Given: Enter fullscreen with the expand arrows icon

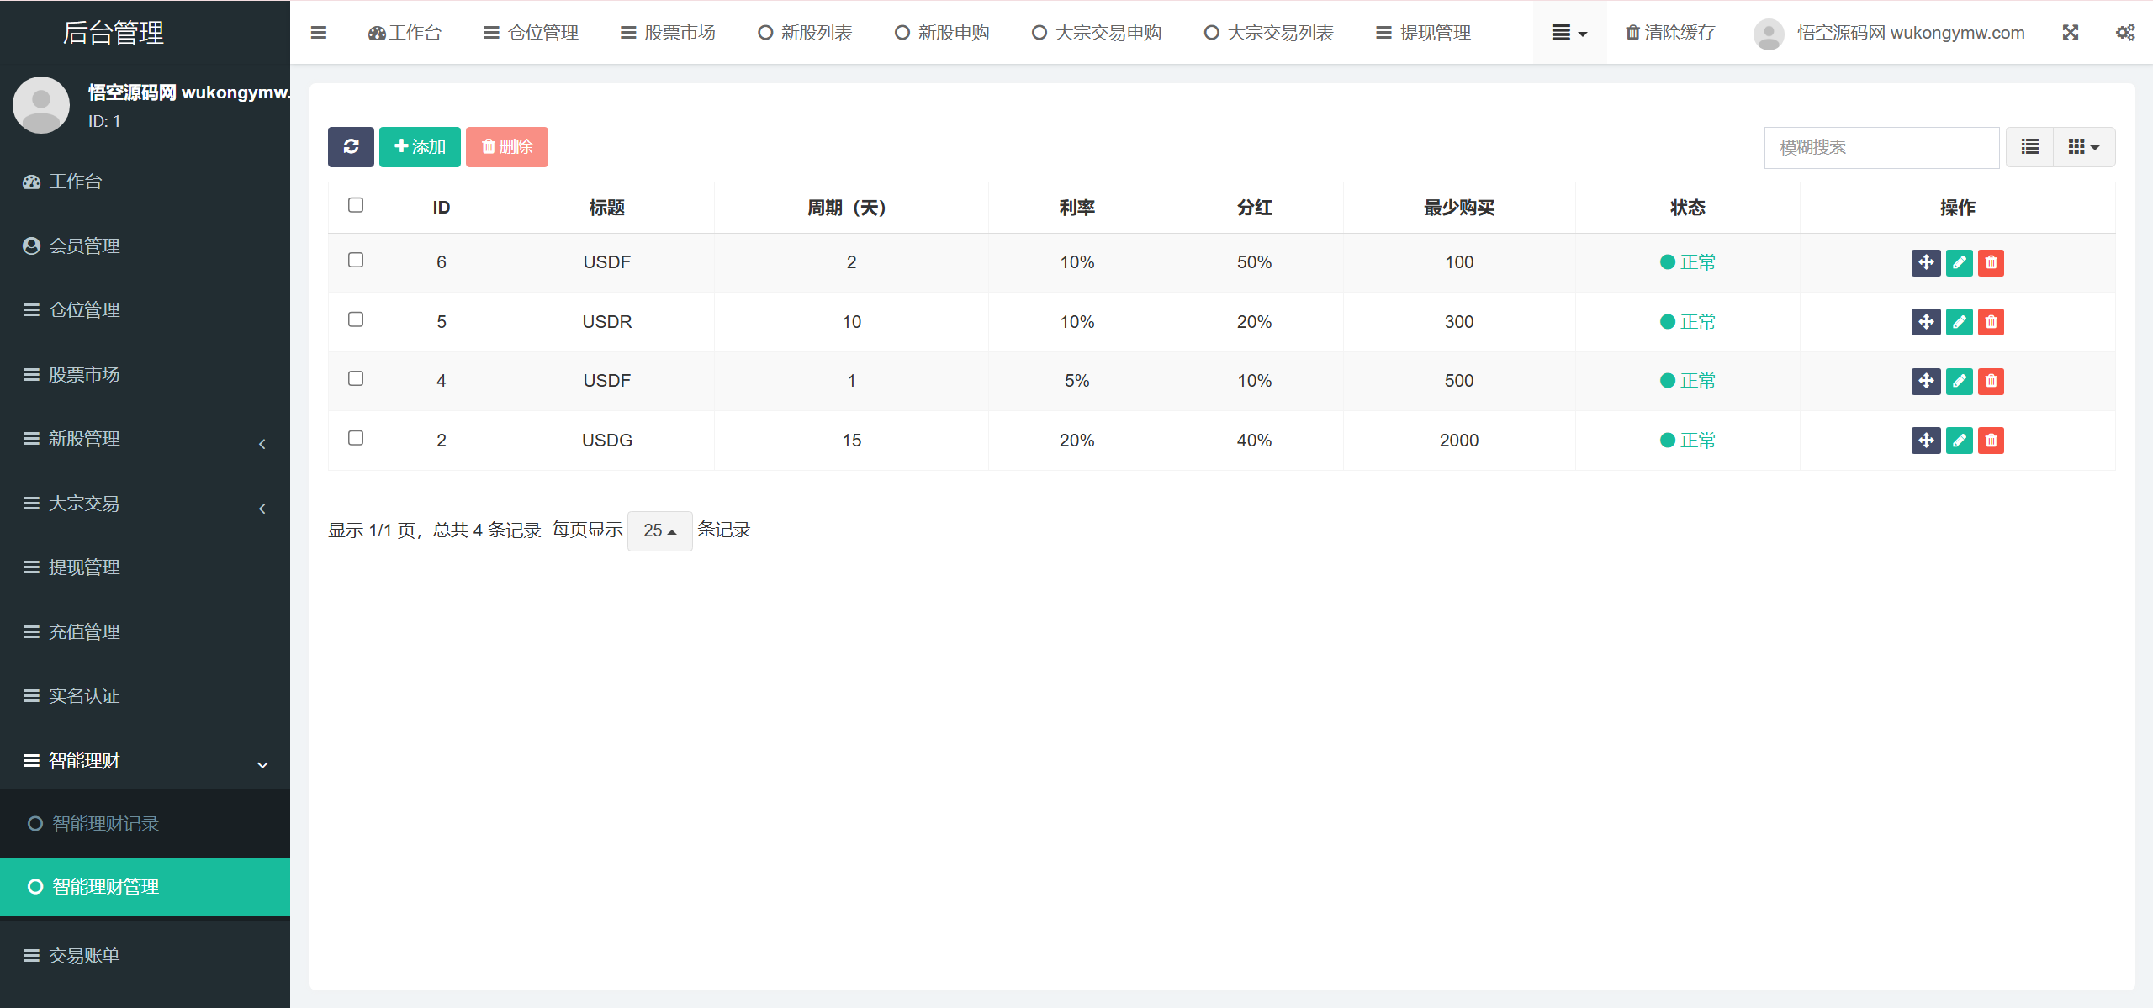Looking at the screenshot, I should point(2071,33).
